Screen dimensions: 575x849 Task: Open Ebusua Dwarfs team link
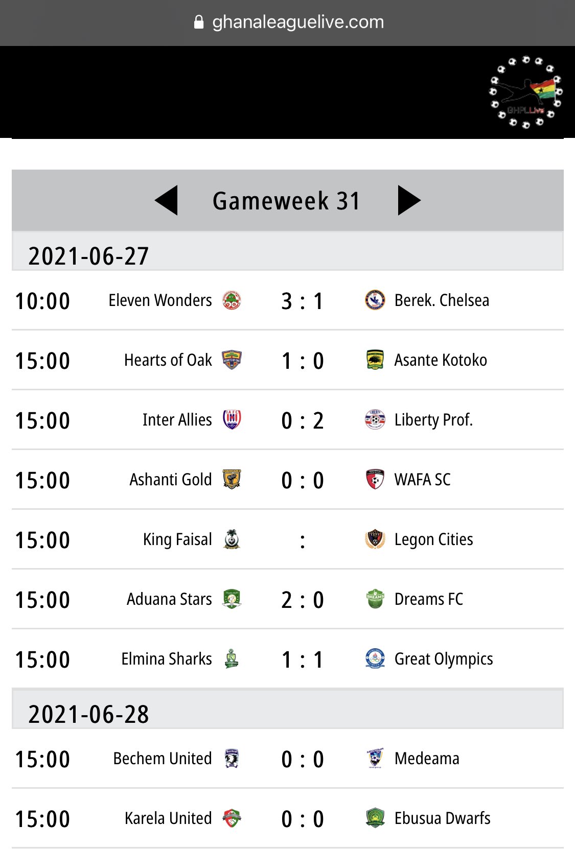(443, 818)
